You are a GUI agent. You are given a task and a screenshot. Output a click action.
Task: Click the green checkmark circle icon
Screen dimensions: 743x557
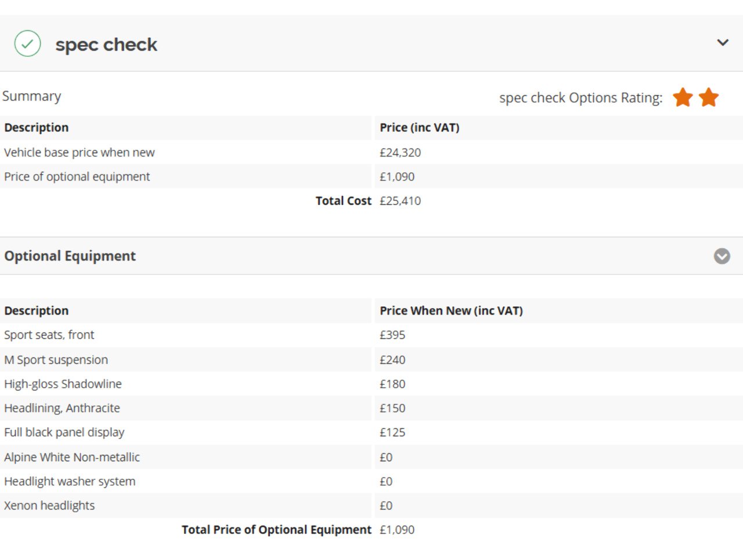coord(27,44)
